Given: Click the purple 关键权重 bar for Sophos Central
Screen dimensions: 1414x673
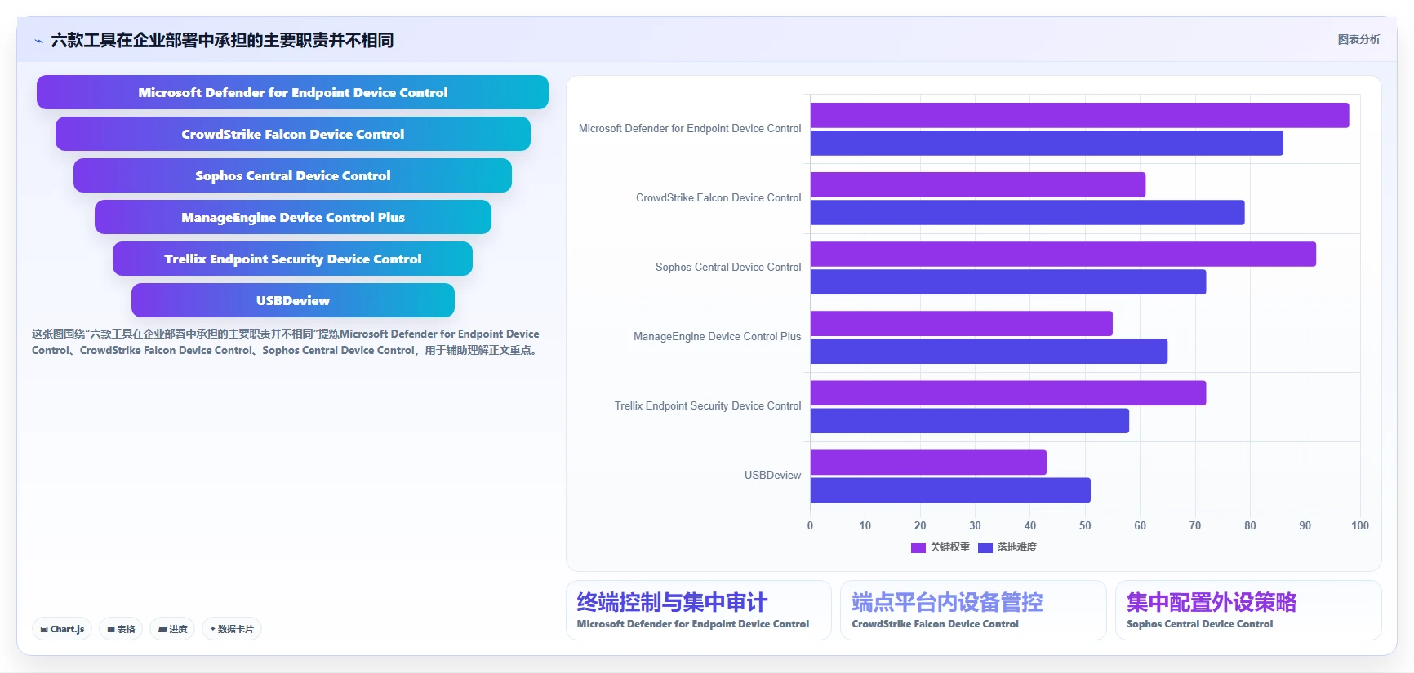Looking at the screenshot, I should click(1063, 254).
